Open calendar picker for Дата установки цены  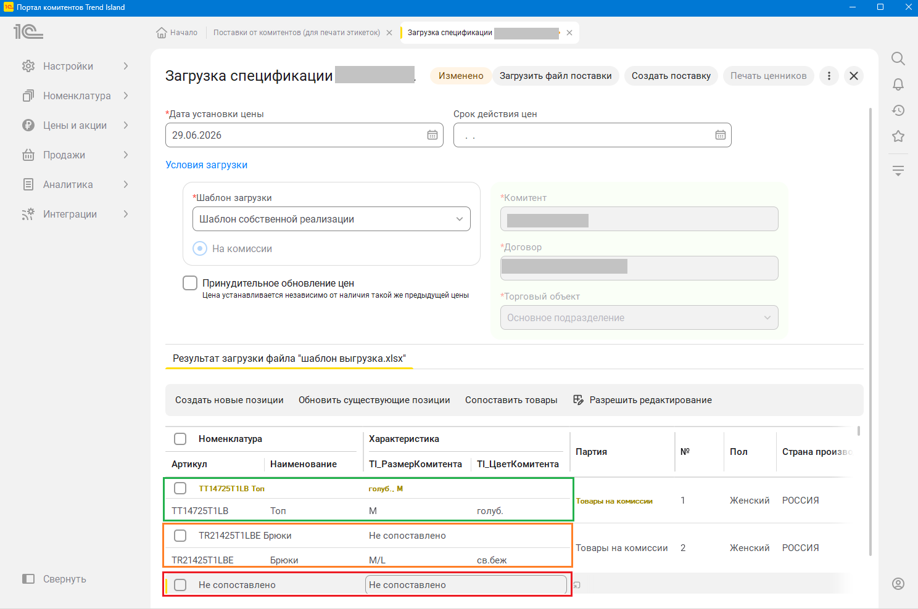432,135
